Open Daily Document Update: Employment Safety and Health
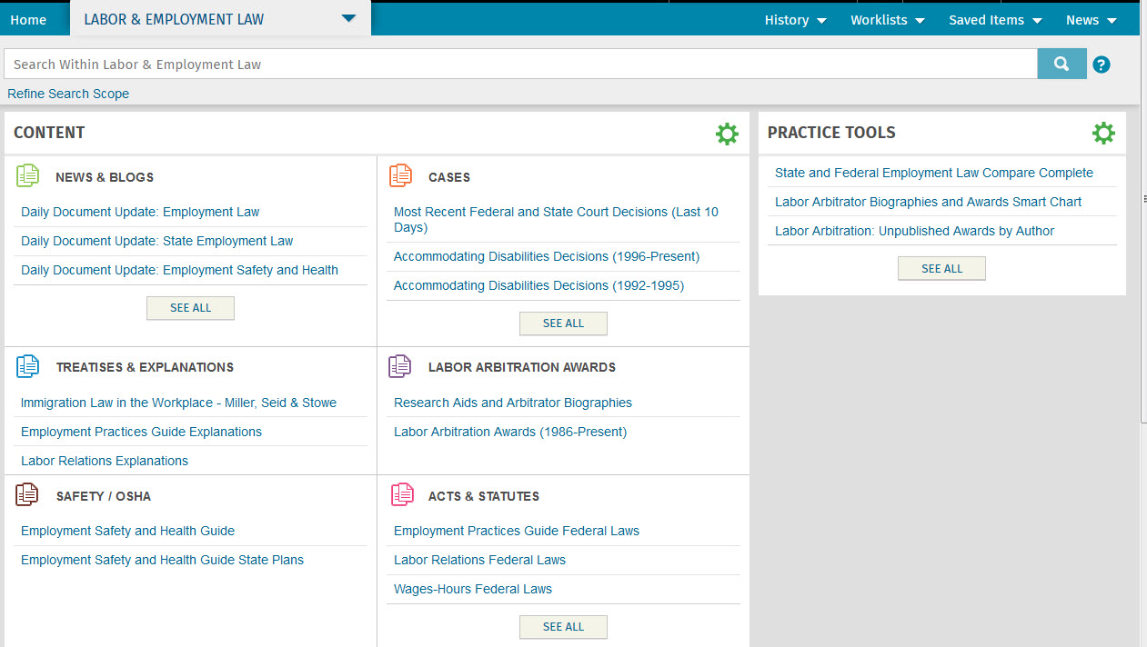Image resolution: width=1147 pixels, height=647 pixels. point(179,270)
